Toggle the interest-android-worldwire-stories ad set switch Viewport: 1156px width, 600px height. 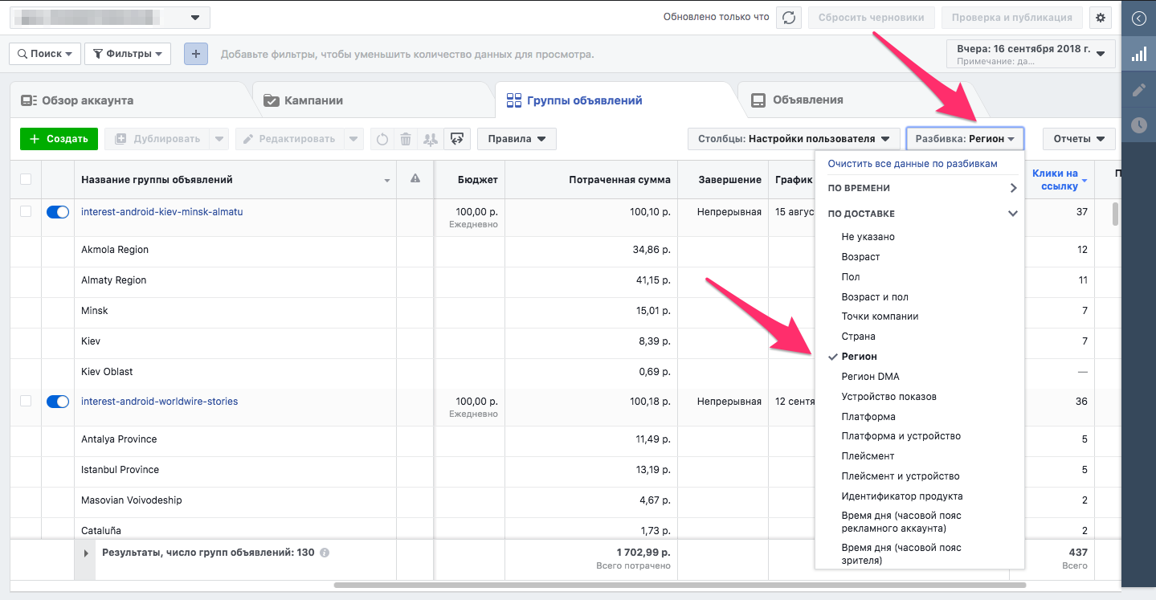pyautogui.click(x=58, y=402)
